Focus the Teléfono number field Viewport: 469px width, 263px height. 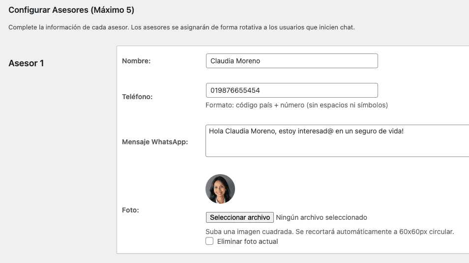pos(292,91)
